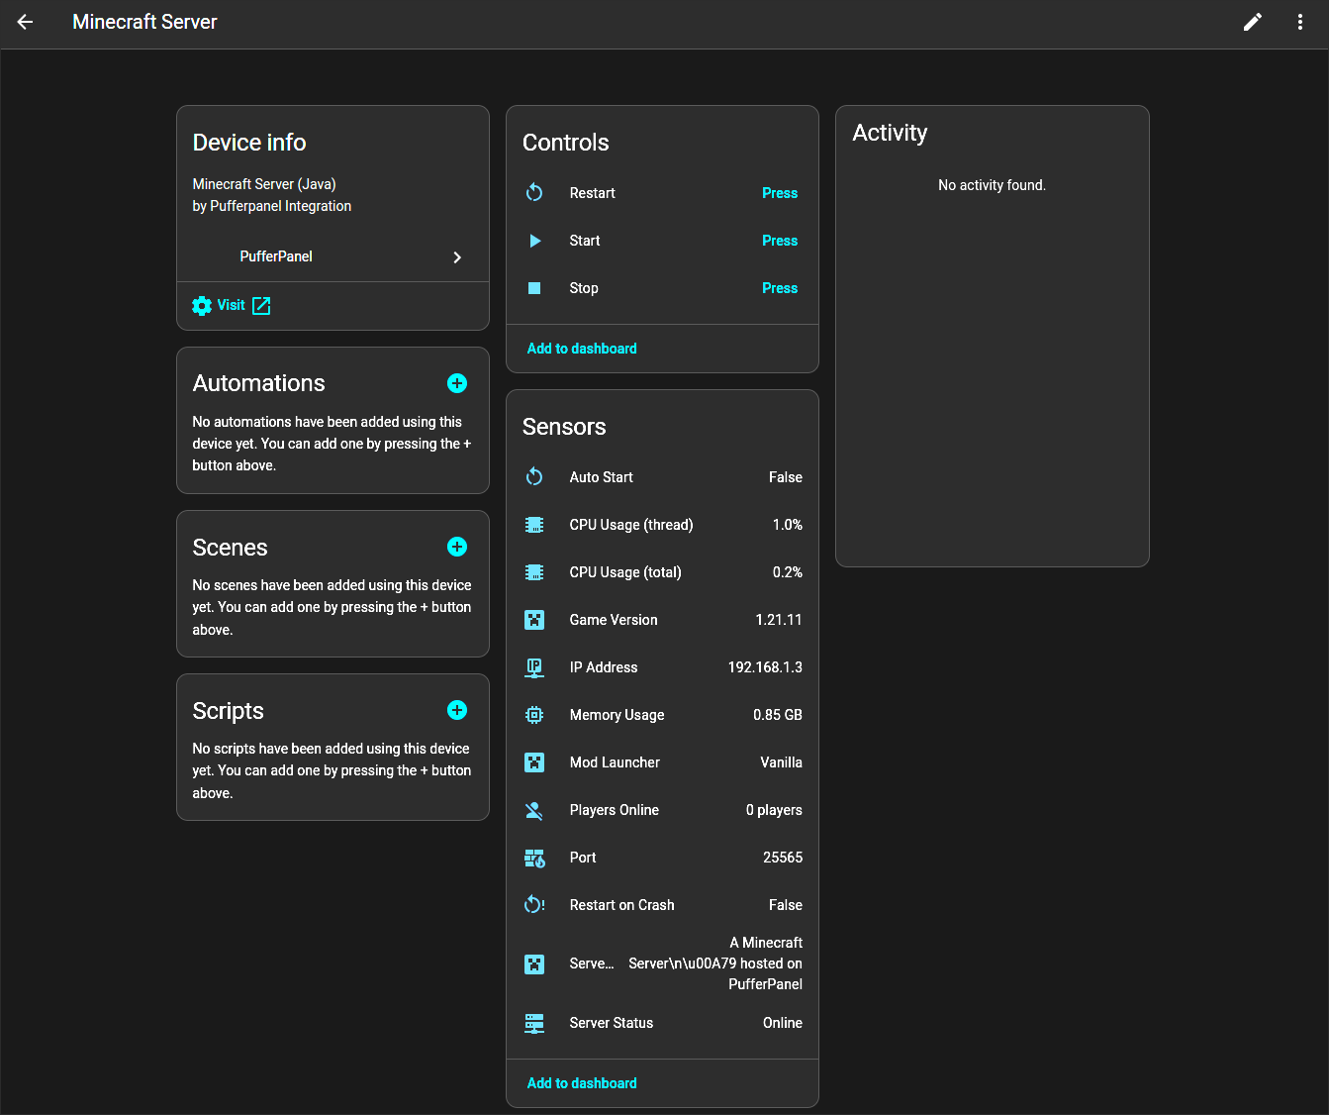Add a new automation with plus icon
This screenshot has height=1115, width=1329.
[457, 383]
